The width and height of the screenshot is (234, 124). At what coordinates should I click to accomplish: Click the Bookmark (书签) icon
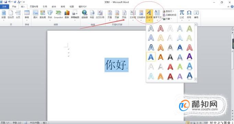coord(92,14)
